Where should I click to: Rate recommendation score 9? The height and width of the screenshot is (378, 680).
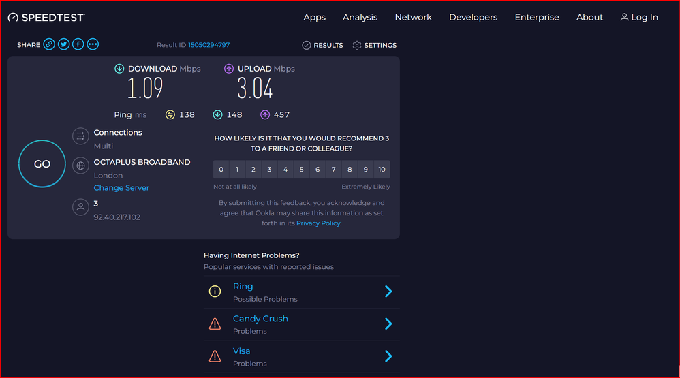pyautogui.click(x=366, y=170)
